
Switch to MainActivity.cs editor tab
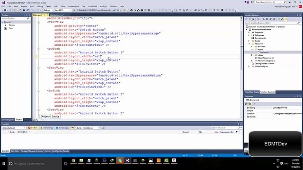tap(56, 15)
